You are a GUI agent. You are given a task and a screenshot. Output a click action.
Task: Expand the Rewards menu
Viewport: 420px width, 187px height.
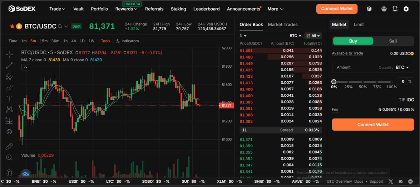point(126,9)
